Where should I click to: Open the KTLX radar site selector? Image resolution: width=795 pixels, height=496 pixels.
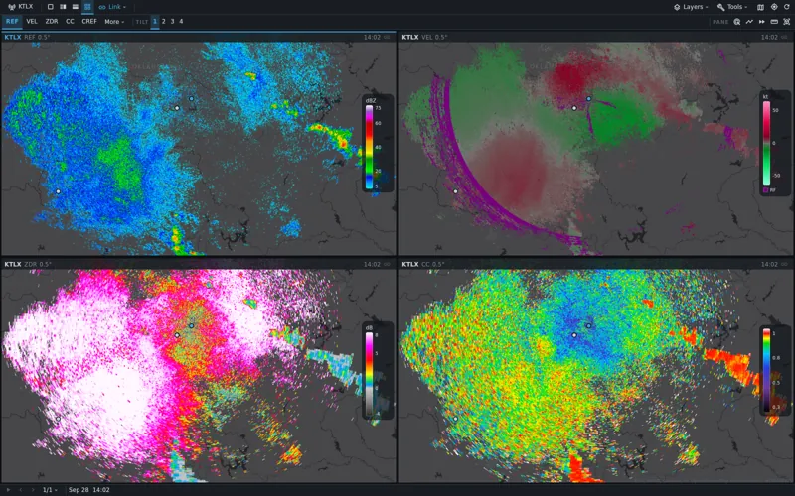click(x=20, y=7)
